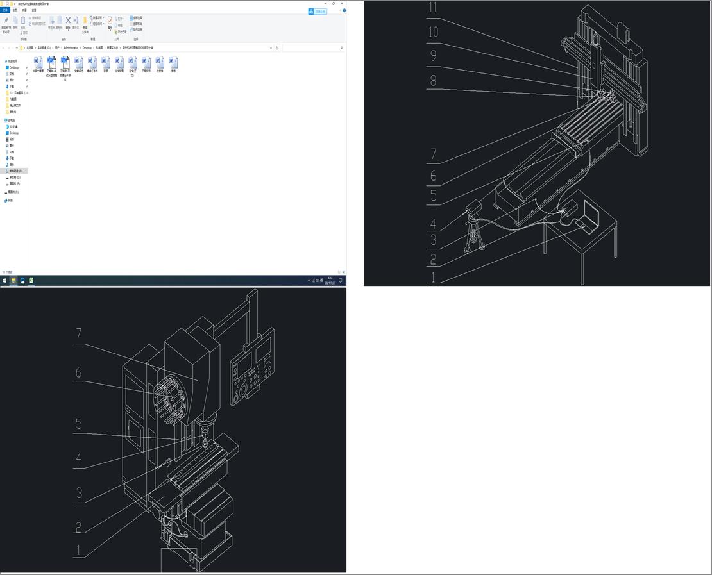Switch to large icons view in status bar

click(x=344, y=272)
